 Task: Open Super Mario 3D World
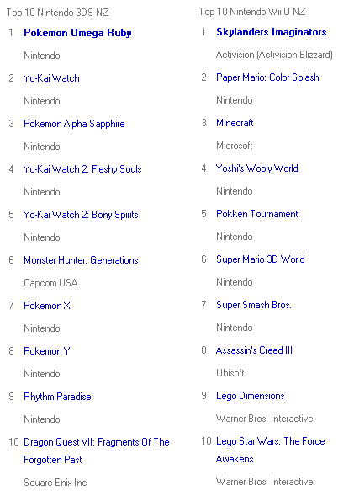(260, 259)
